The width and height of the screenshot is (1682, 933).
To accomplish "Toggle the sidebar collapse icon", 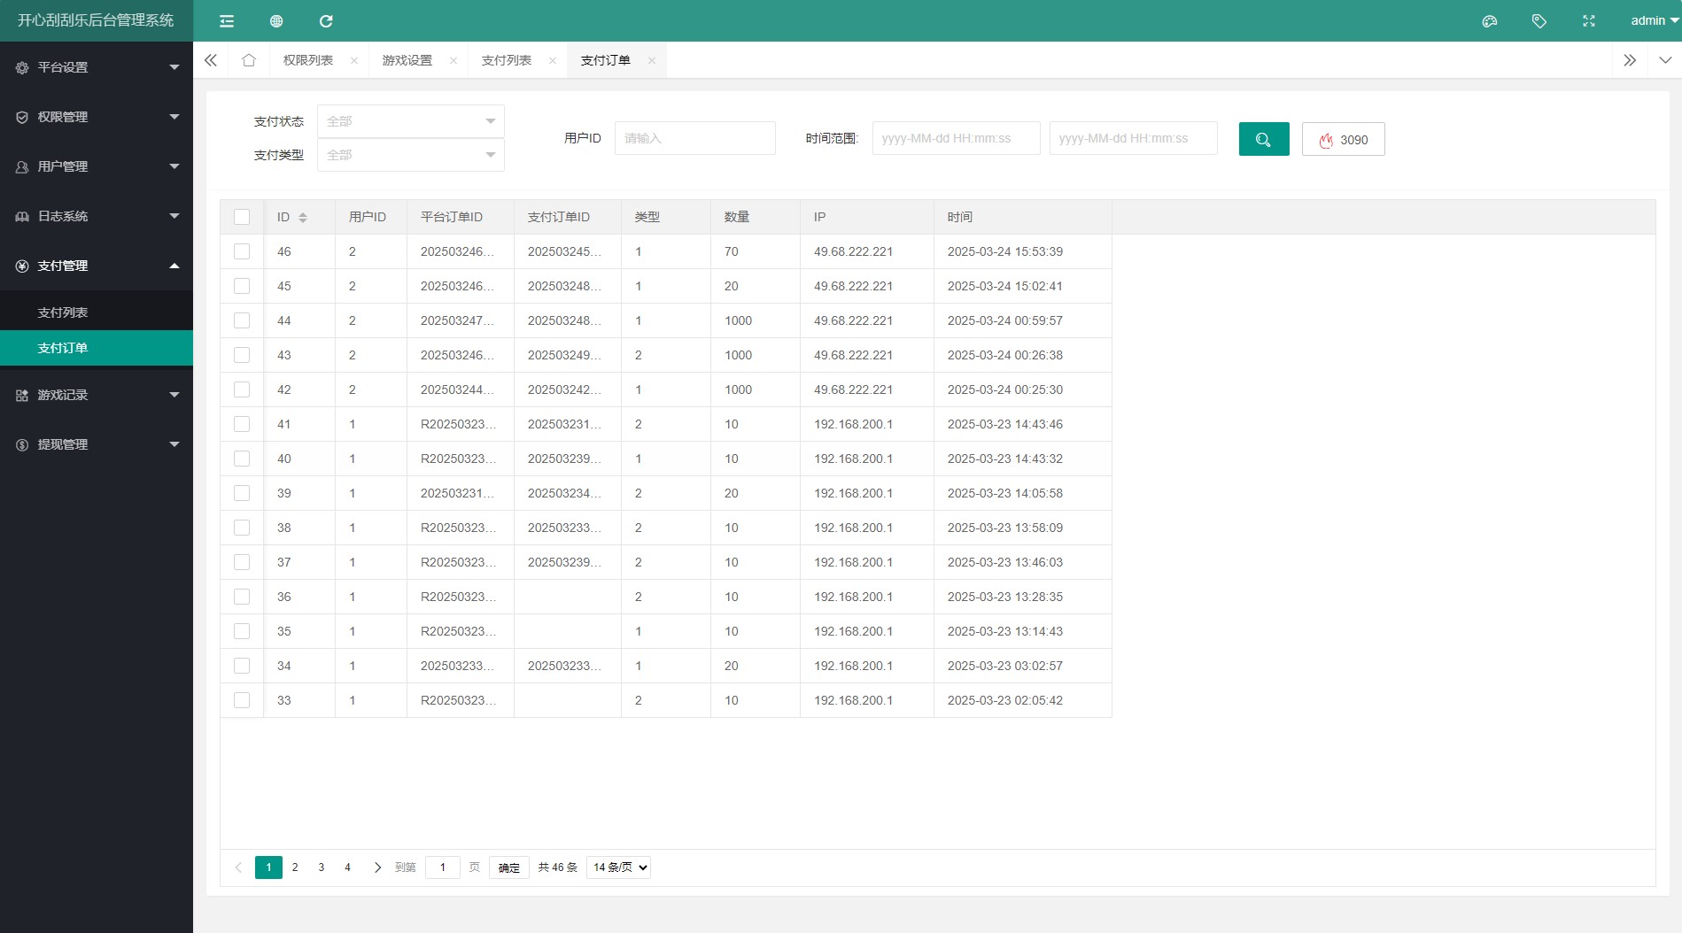I will pyautogui.click(x=227, y=21).
